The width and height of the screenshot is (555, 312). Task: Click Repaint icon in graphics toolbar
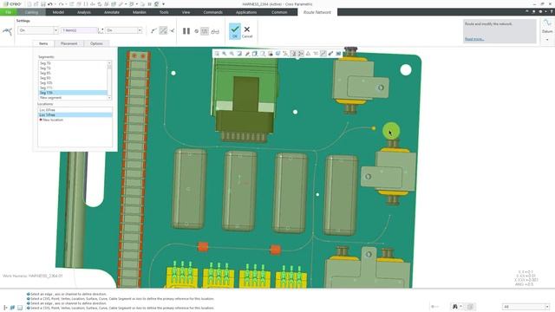point(239,54)
